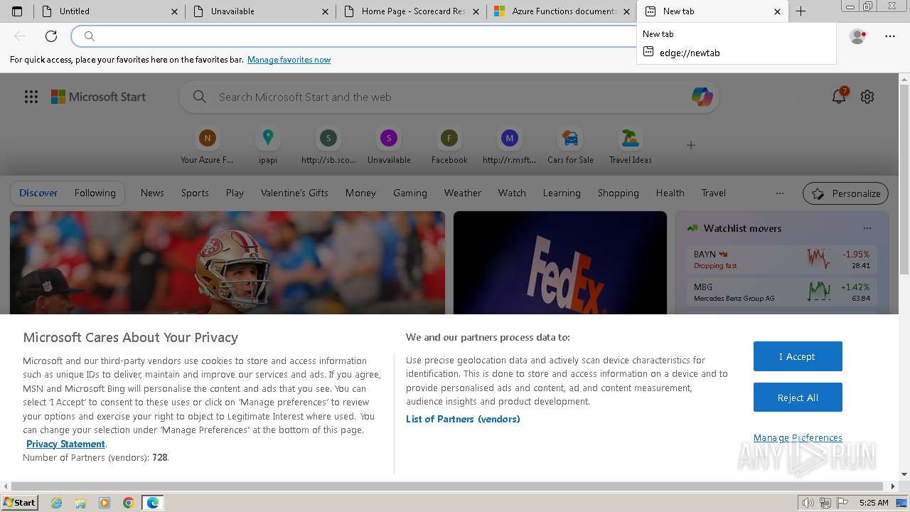Switch to the Unavailable tab
The image size is (910, 512).
[x=260, y=11]
